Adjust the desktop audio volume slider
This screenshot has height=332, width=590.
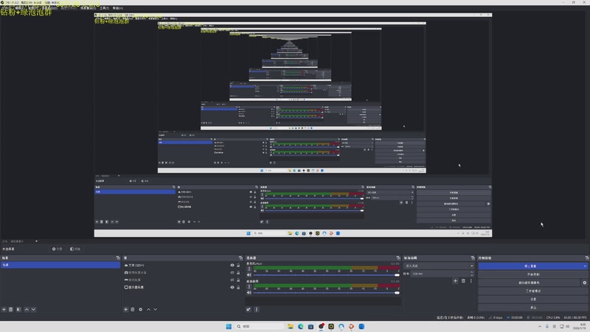pyautogui.click(x=326, y=292)
